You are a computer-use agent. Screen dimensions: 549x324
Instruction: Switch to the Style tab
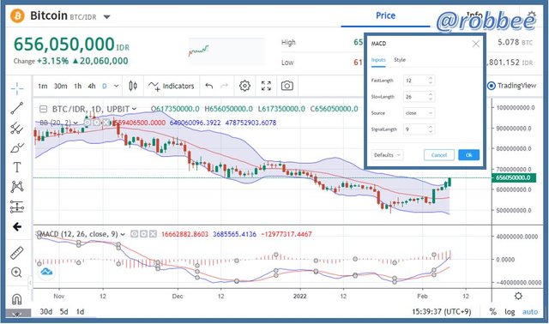[400, 60]
